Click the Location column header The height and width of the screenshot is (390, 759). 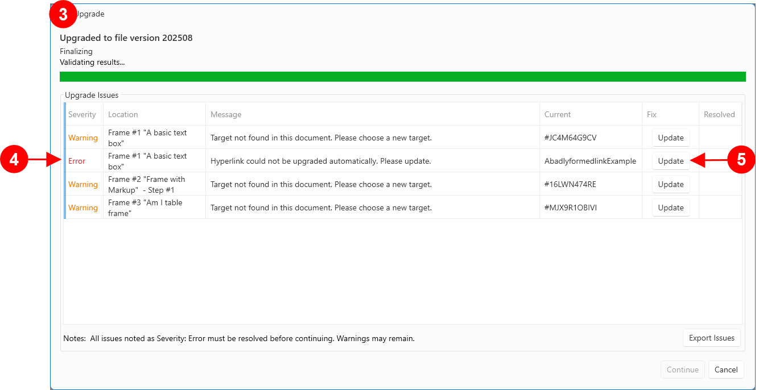tap(123, 114)
